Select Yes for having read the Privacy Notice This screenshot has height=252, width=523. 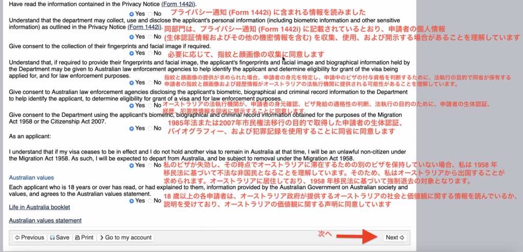tap(132, 13)
